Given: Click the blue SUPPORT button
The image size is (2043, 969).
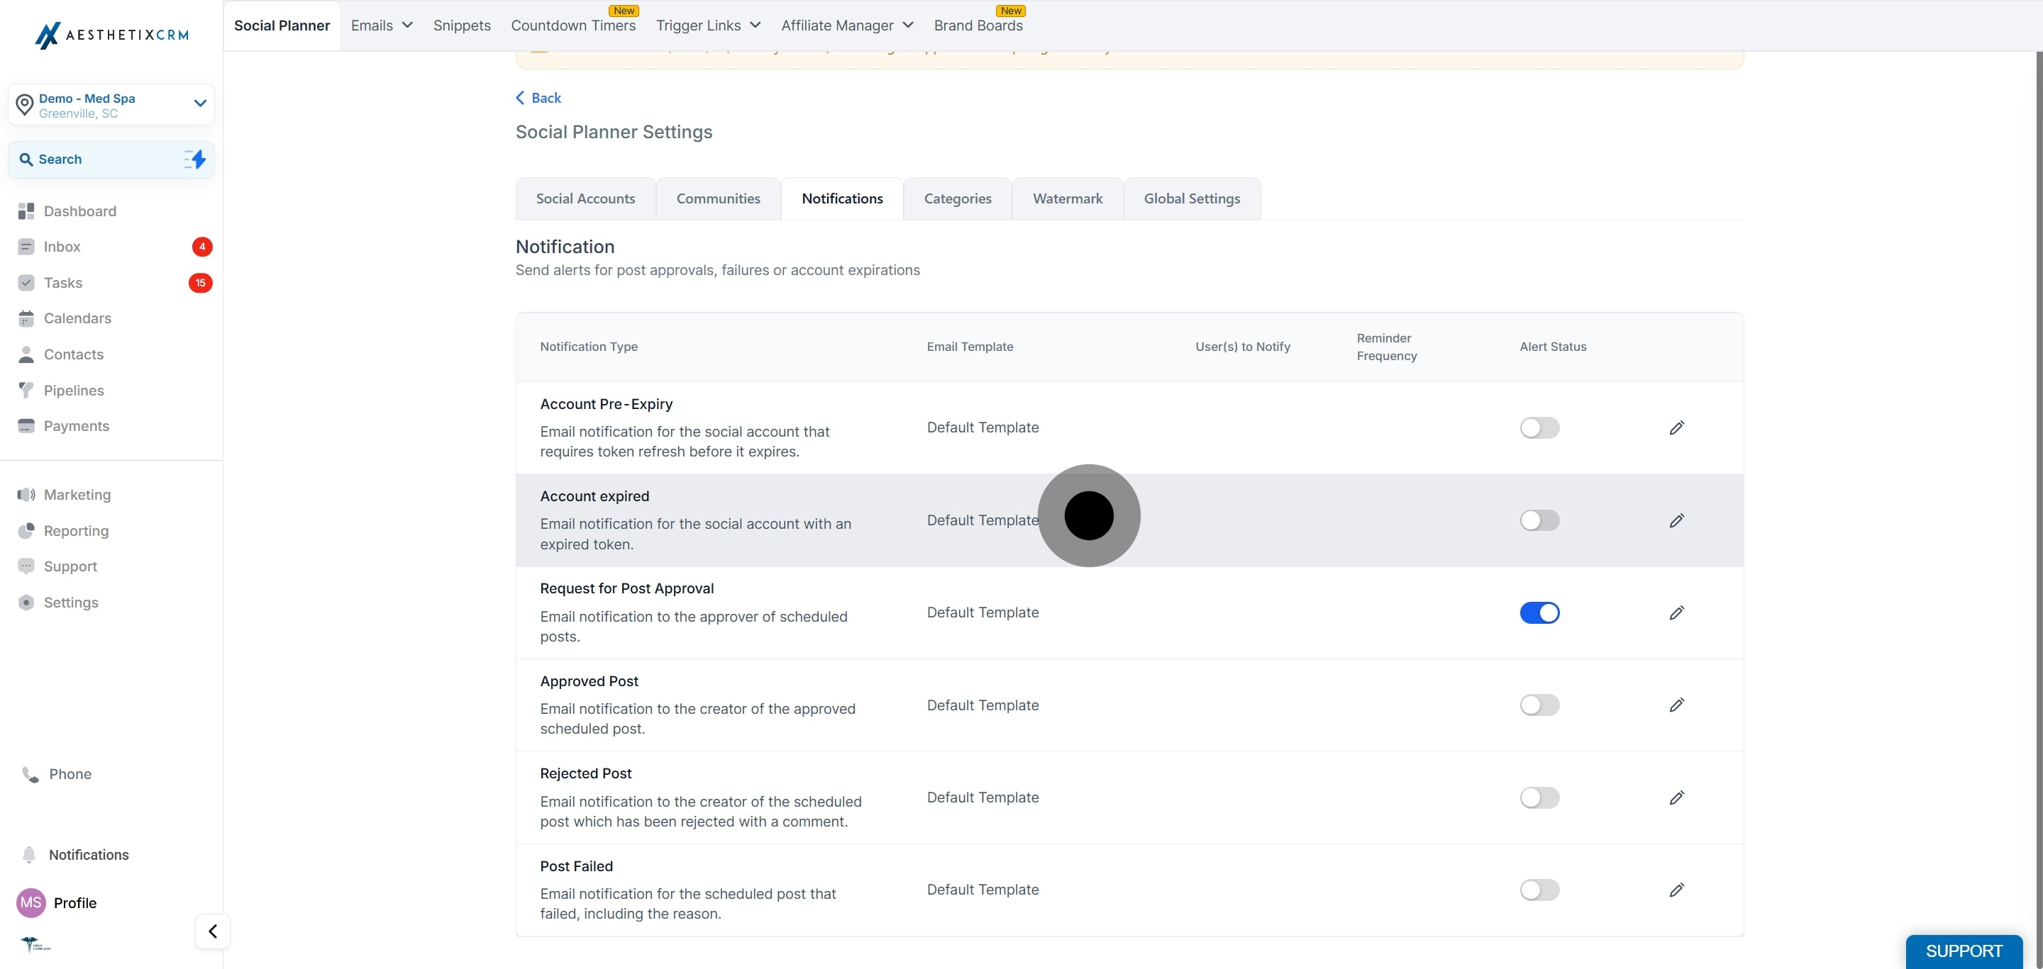Looking at the screenshot, I should pos(1964,950).
